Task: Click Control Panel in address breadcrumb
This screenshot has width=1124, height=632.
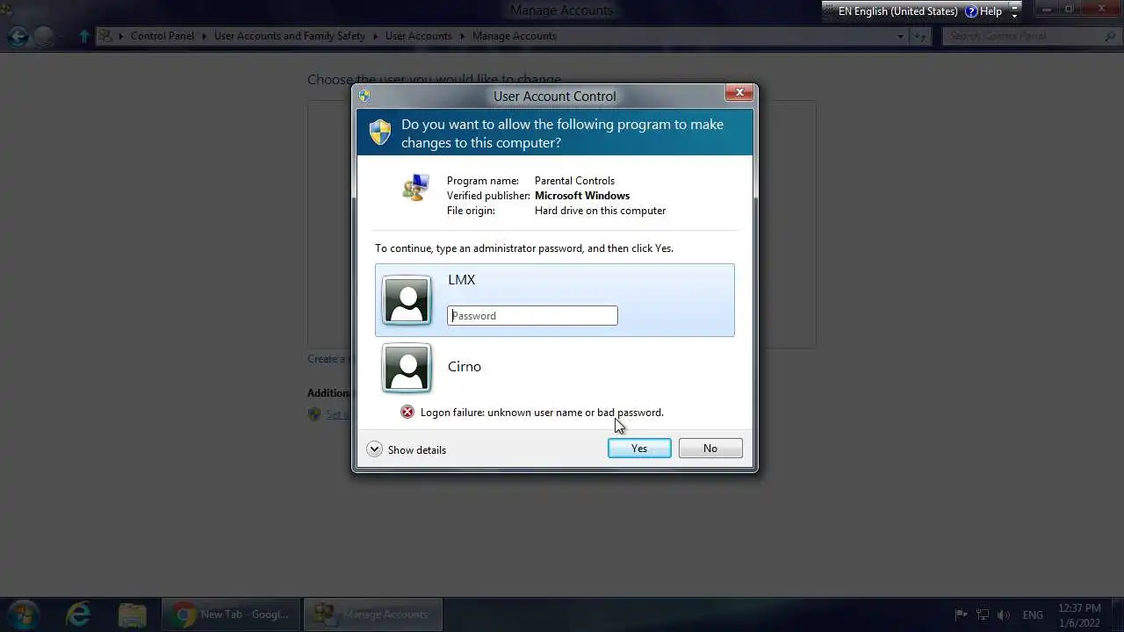Action: coord(164,36)
